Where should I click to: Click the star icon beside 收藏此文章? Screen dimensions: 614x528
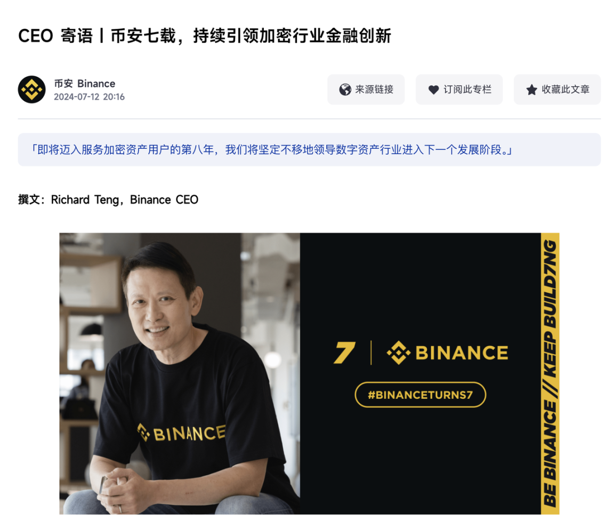coord(531,90)
